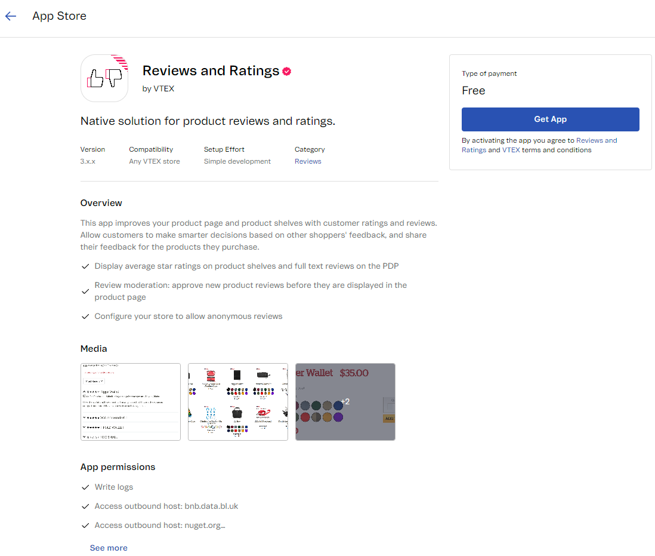Click the 'Review moderation' feature text

(251, 291)
